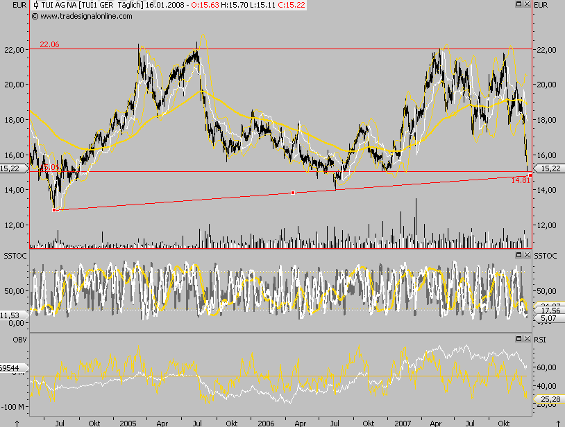Maximize the SSTOC indicator panel

tap(518, 254)
